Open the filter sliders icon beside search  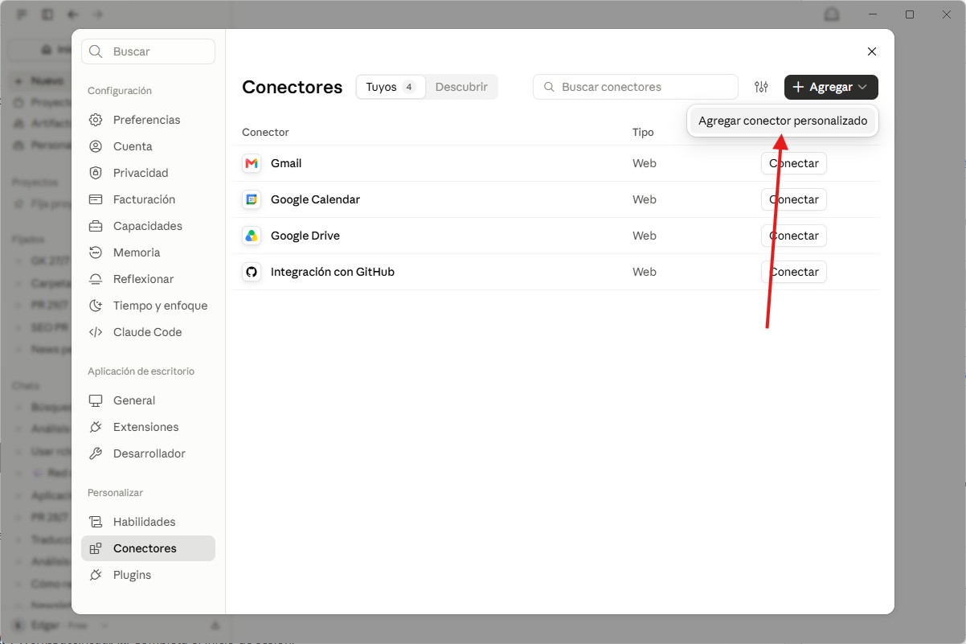(x=761, y=87)
